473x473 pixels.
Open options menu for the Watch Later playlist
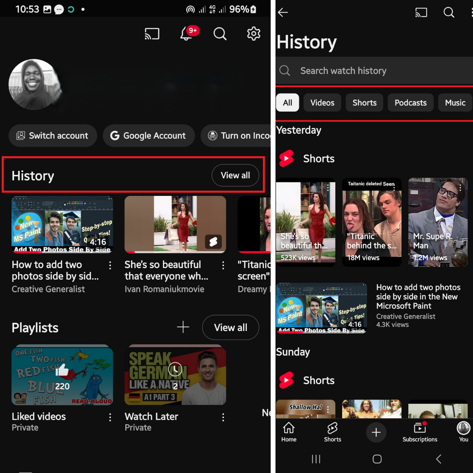point(223,418)
